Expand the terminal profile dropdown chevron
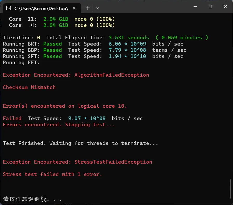The image size is (233, 205). tap(97, 8)
